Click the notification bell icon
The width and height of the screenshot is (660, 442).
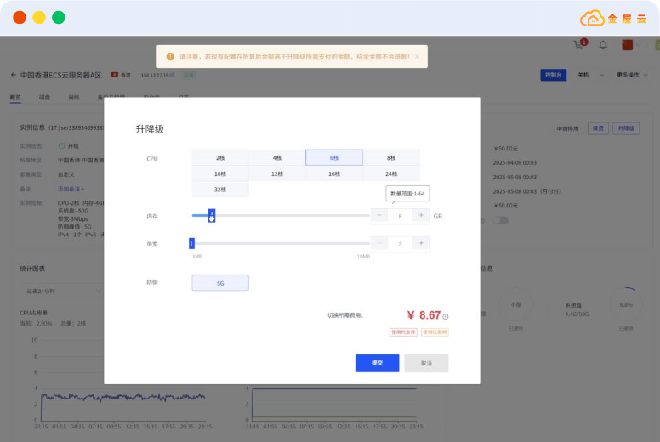click(603, 45)
